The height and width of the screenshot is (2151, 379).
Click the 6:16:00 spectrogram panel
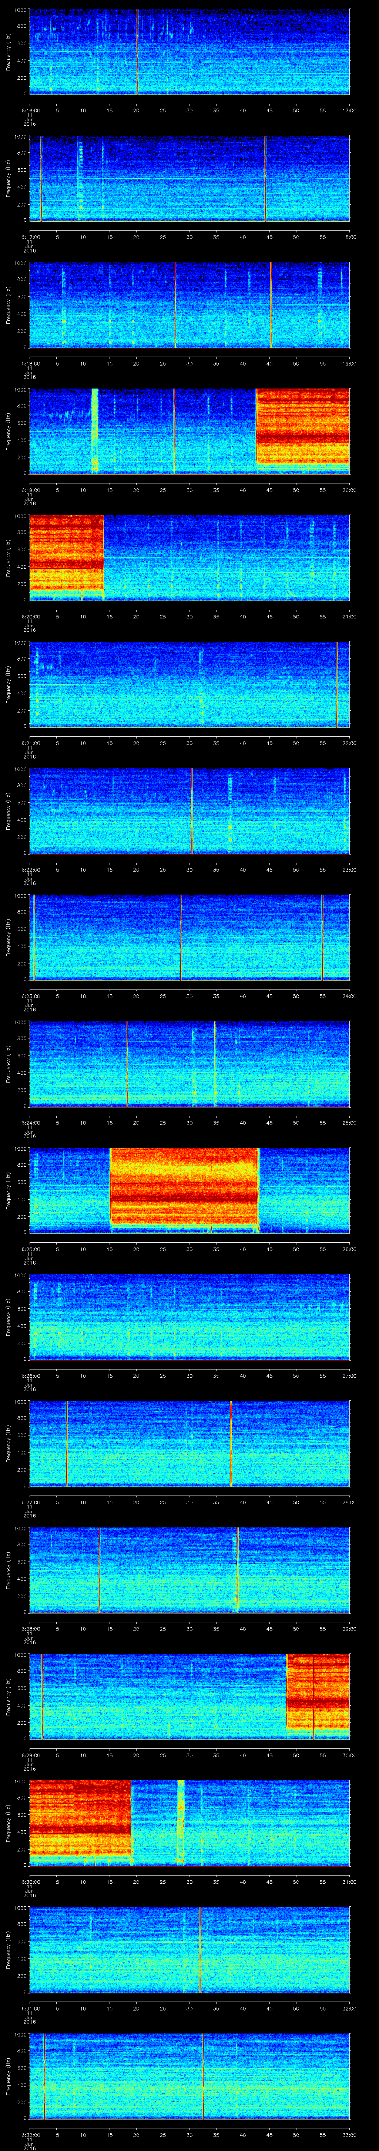189,52
